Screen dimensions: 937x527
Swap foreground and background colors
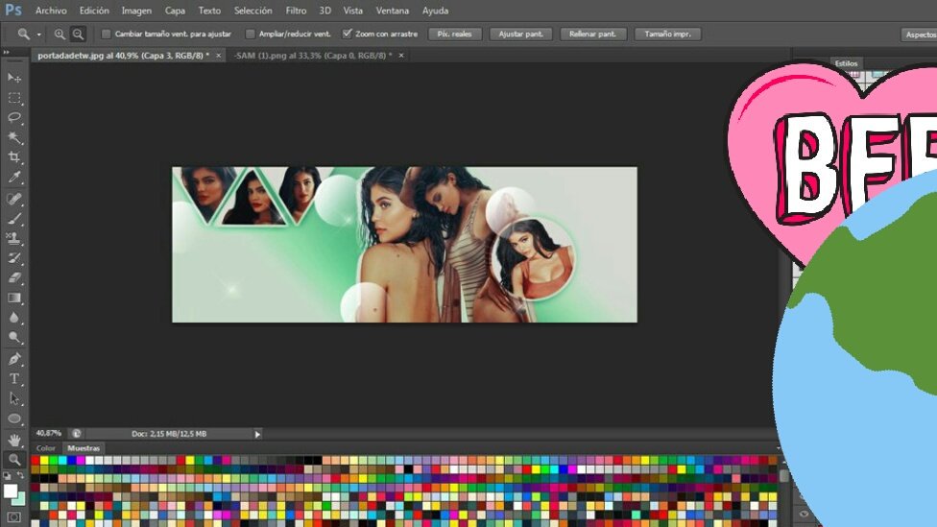coord(20,475)
